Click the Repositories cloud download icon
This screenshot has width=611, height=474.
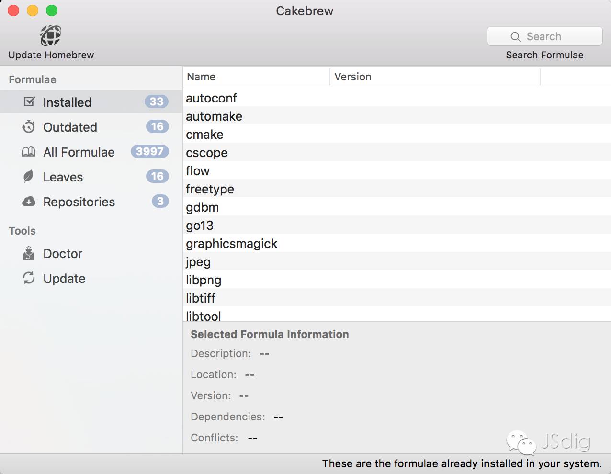tap(29, 202)
